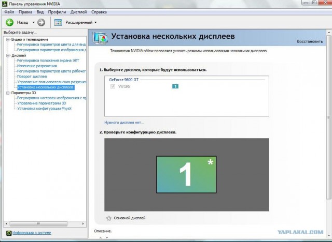Open the Справка menu
The height and width of the screenshot is (242, 332).
(99, 12)
